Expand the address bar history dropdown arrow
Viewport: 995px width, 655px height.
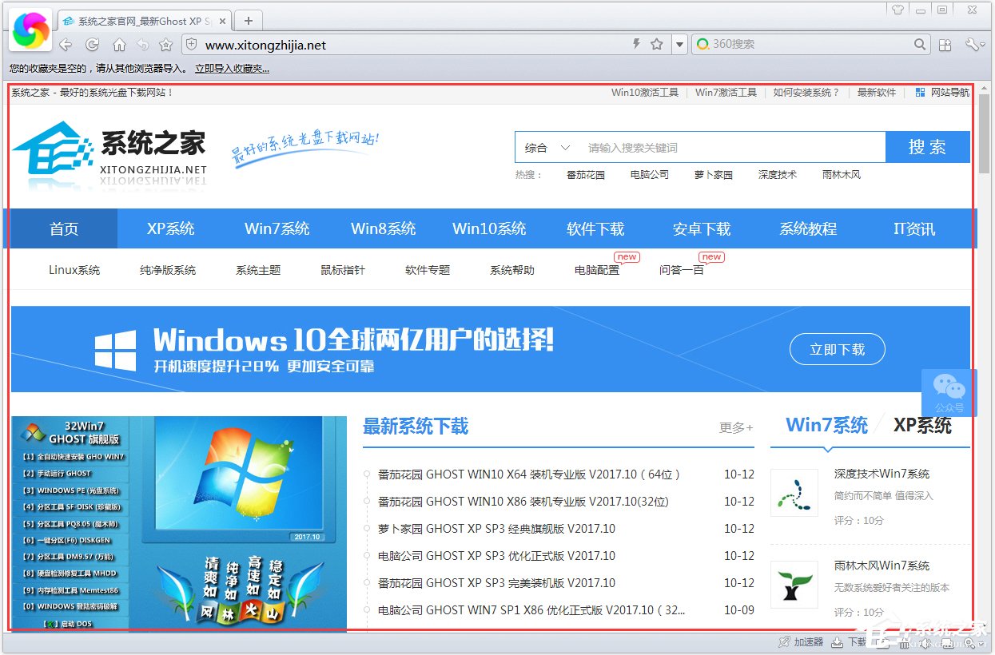pyautogui.click(x=680, y=45)
